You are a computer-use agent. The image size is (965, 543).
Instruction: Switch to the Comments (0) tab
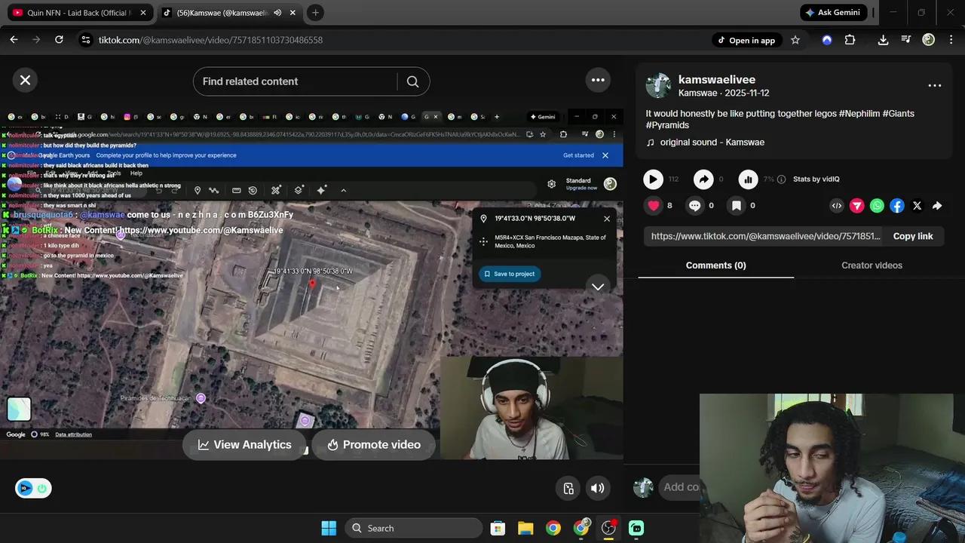tap(715, 265)
